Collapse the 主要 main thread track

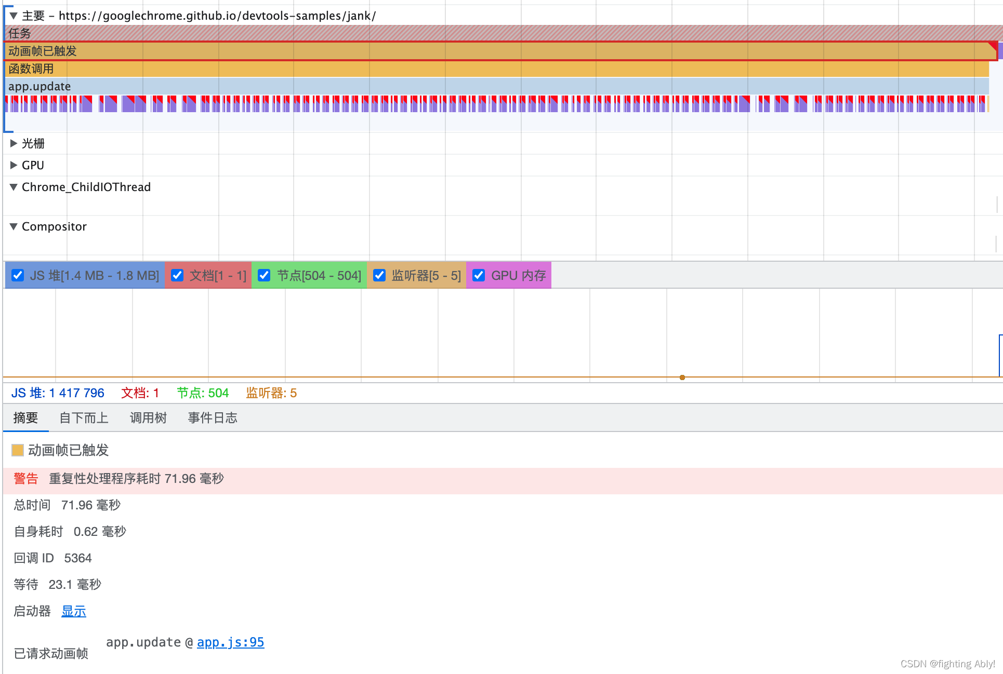tap(14, 16)
